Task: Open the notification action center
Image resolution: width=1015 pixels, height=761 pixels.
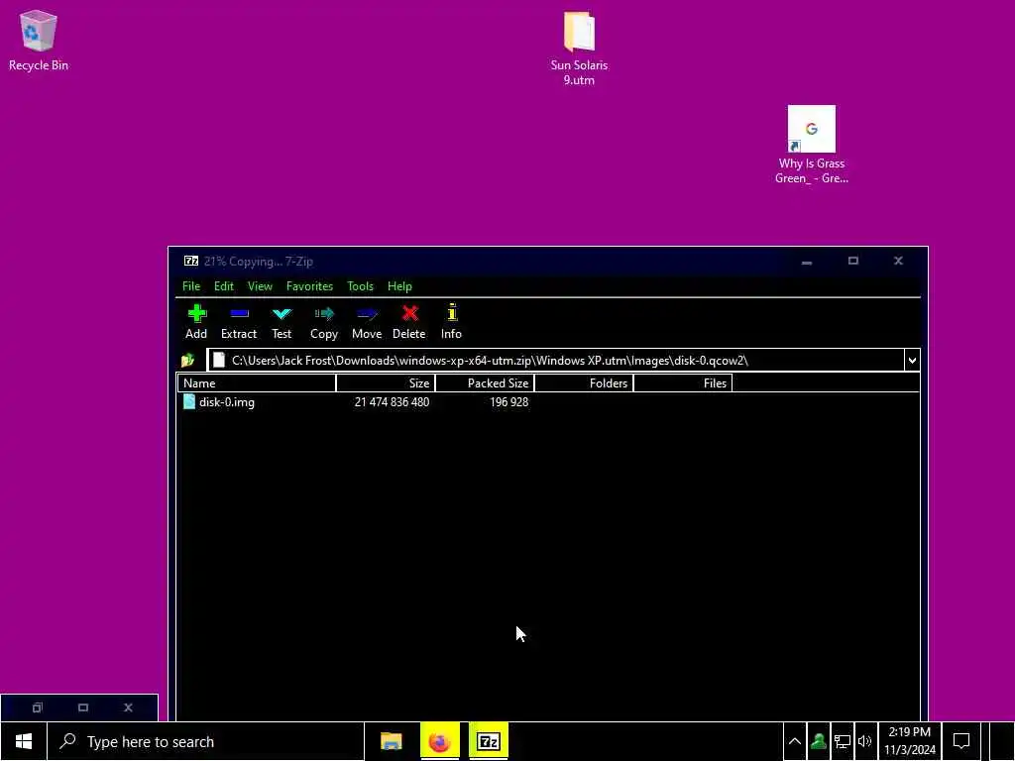Action: point(961,741)
